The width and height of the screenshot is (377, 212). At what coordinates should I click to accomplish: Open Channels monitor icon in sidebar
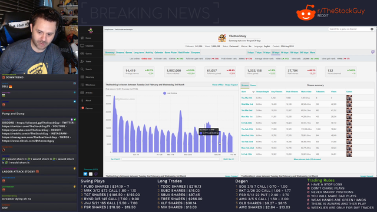click(x=82, y=46)
